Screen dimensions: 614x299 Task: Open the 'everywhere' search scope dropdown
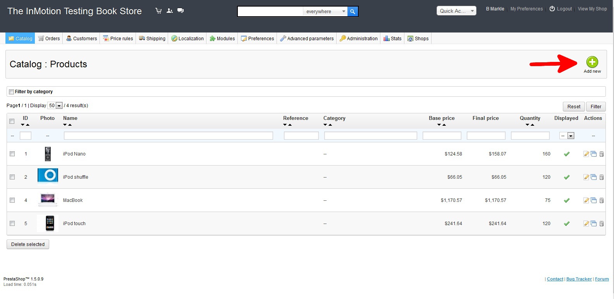(x=325, y=12)
